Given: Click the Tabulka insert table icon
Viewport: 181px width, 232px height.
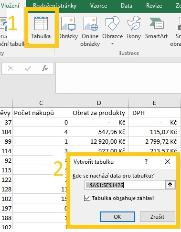Looking at the screenshot, I should tap(41, 24).
